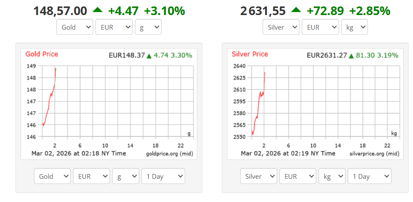Click the red Gold Price chart title
This screenshot has height=202, width=413.
point(42,54)
